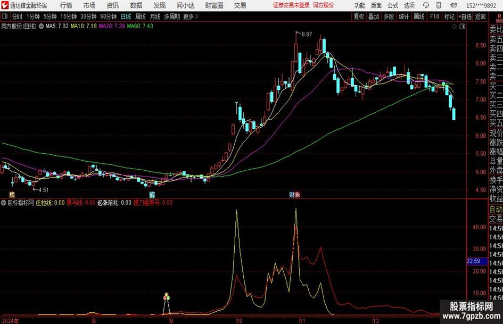
Task: Click 提刀捉黑马: 0.00 indicator label
Action: click(153, 203)
